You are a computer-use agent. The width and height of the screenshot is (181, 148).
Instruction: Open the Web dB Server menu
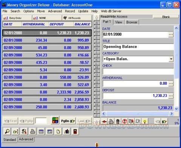111,11
